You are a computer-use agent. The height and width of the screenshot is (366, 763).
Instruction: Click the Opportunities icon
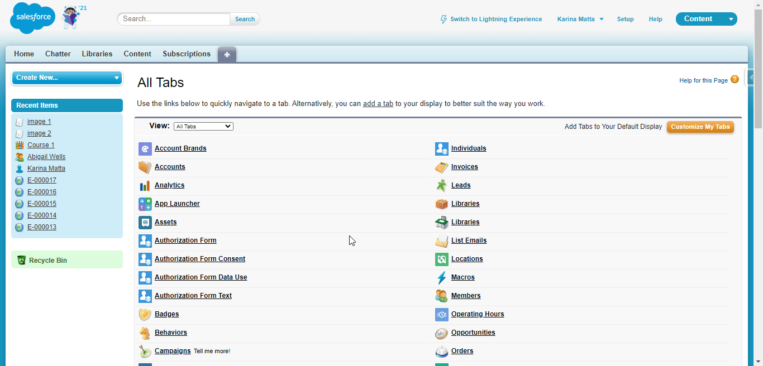point(441,333)
